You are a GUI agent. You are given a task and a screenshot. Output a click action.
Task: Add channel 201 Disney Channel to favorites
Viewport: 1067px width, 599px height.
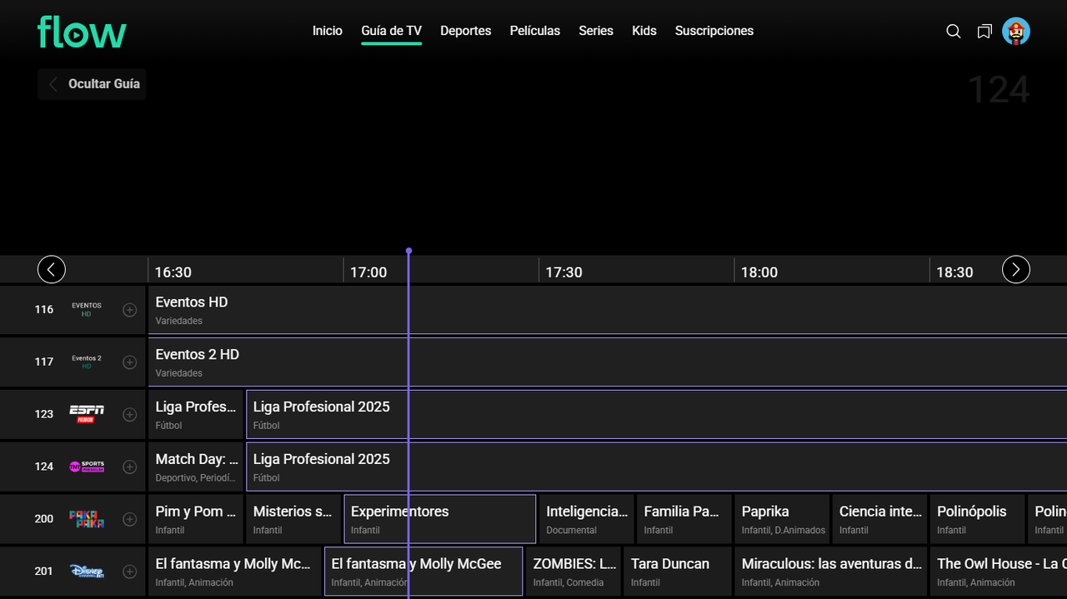[129, 572]
